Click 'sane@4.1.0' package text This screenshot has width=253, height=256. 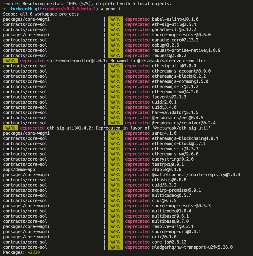point(164,133)
